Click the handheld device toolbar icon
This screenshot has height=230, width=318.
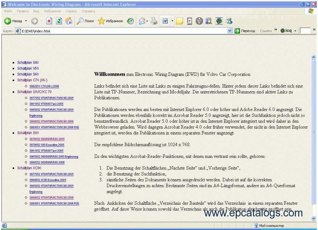tap(190, 21)
